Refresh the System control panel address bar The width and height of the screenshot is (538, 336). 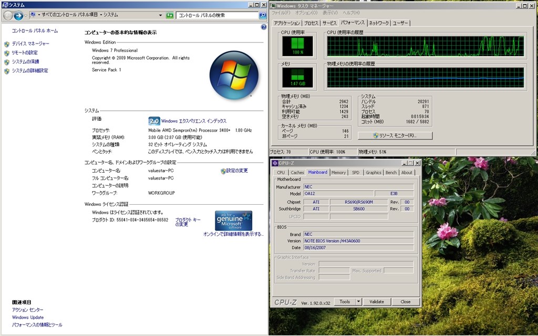tap(170, 15)
